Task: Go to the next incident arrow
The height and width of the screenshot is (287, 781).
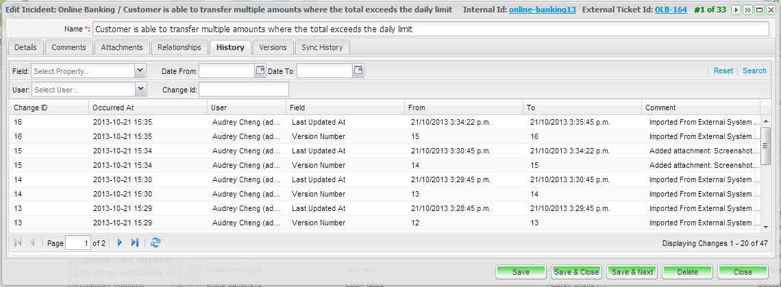Action: pyautogui.click(x=737, y=10)
